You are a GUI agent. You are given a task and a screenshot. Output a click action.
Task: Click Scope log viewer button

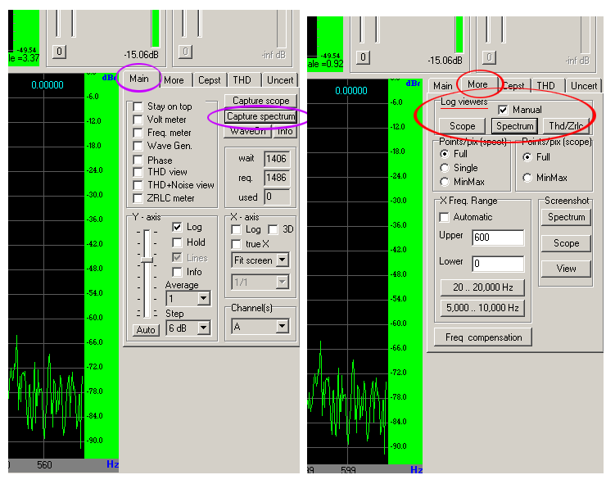462,126
